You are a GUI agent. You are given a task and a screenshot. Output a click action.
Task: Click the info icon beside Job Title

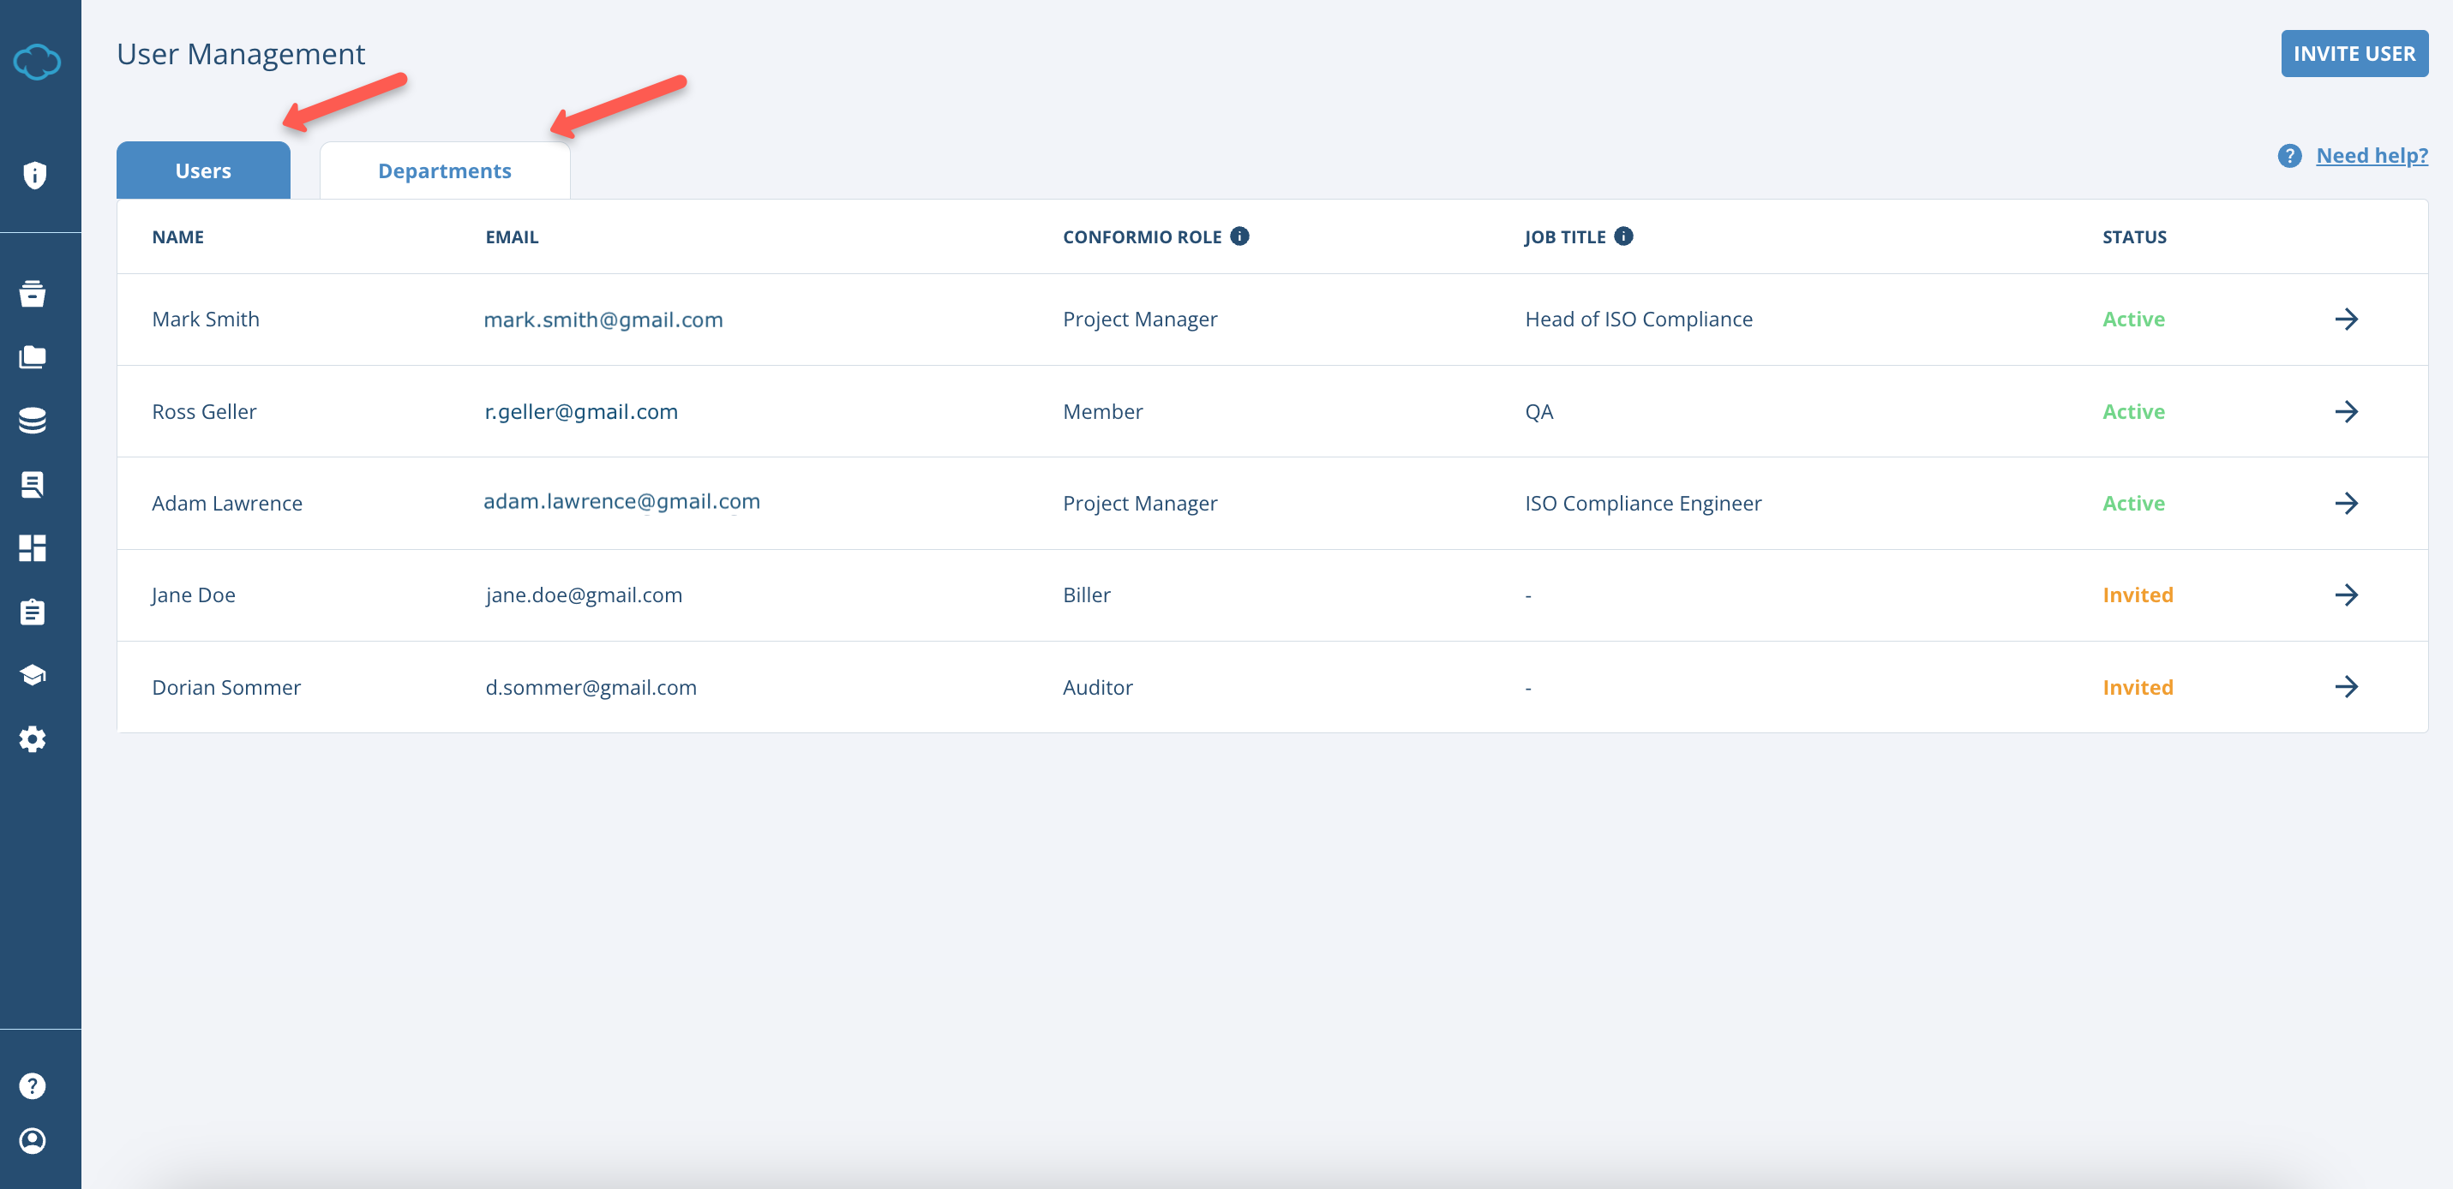[1623, 235]
